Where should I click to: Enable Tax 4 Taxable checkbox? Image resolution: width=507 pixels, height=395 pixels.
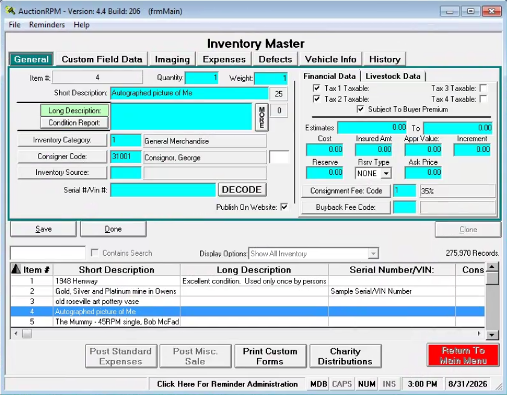pyautogui.click(x=483, y=99)
